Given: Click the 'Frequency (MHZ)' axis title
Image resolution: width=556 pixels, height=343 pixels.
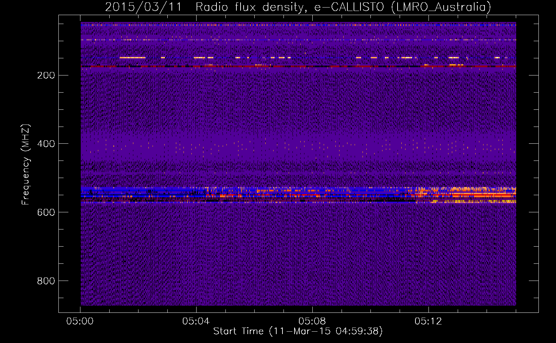Looking at the screenshot, I should click(26, 165).
